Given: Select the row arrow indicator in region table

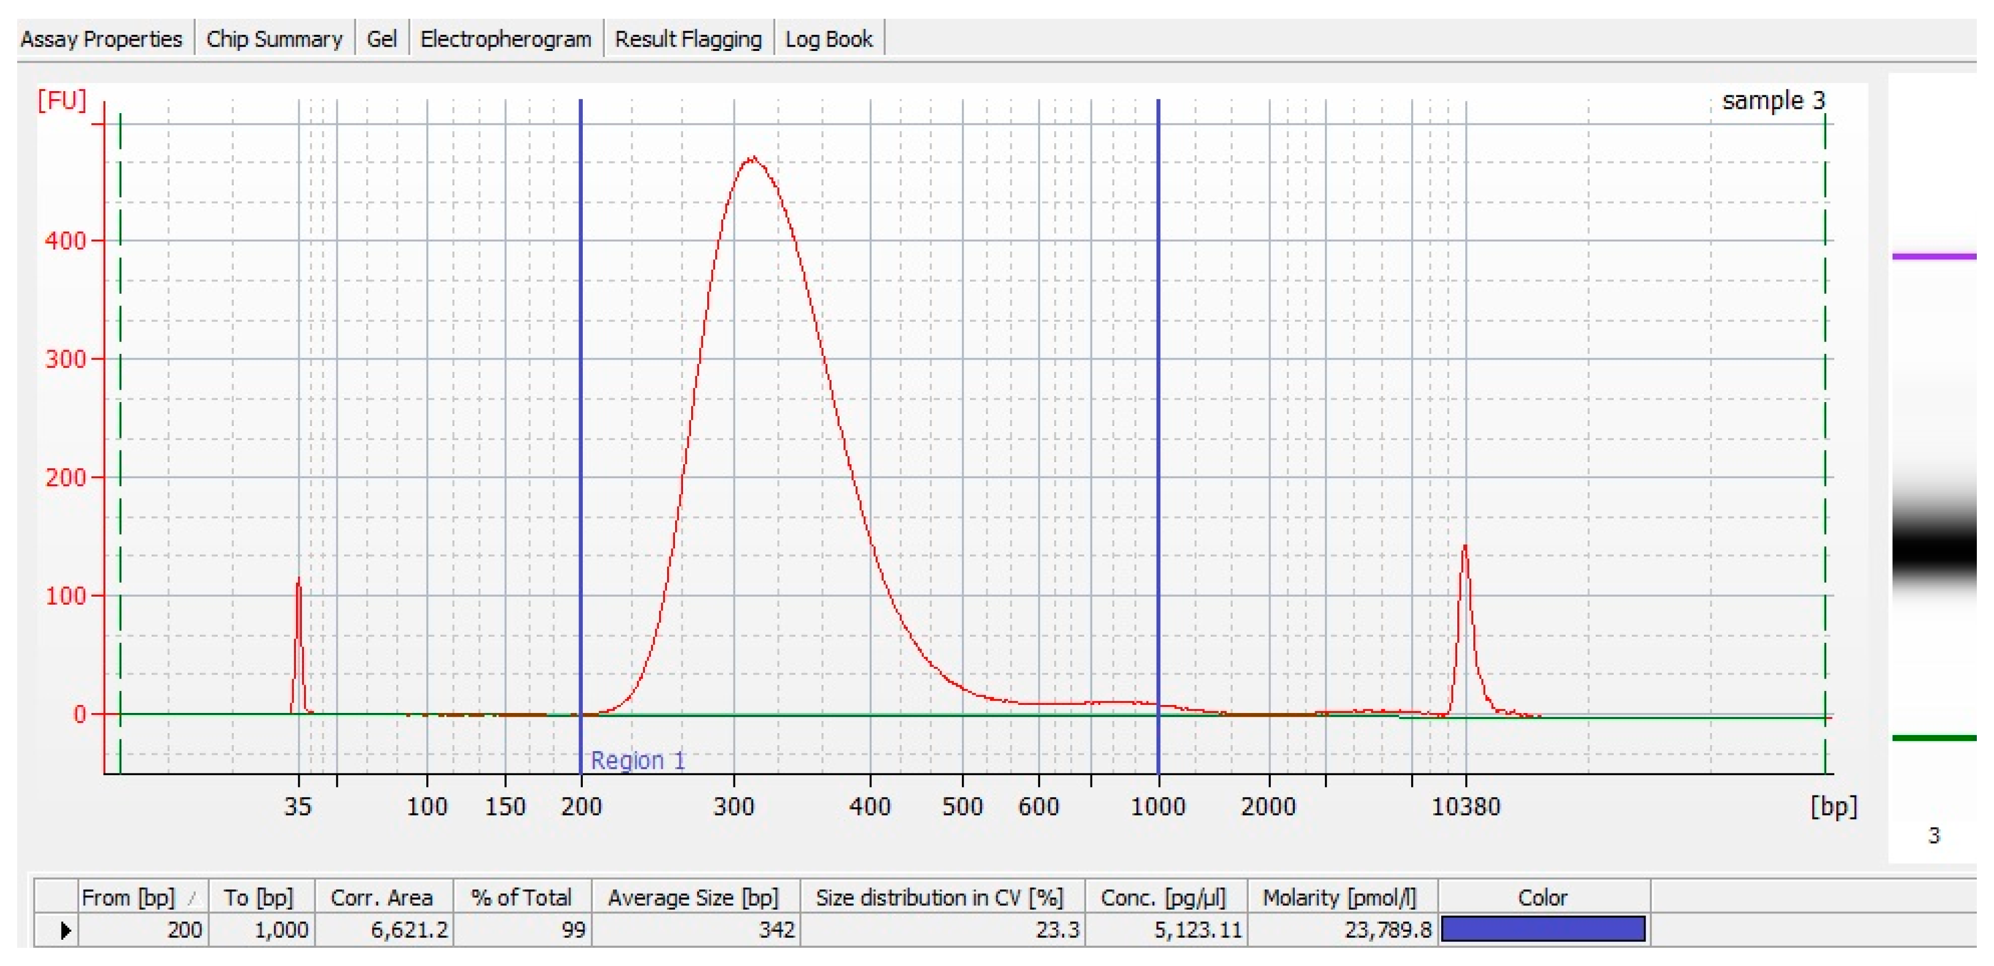Looking at the screenshot, I should [66, 930].
